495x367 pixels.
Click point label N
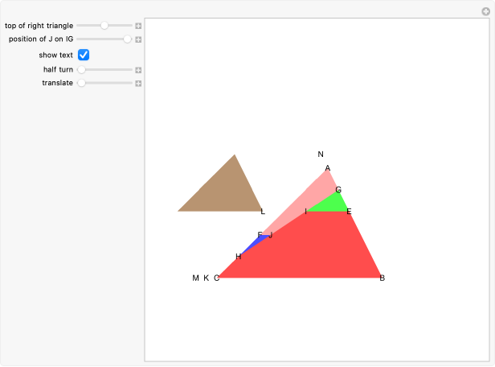pos(321,155)
